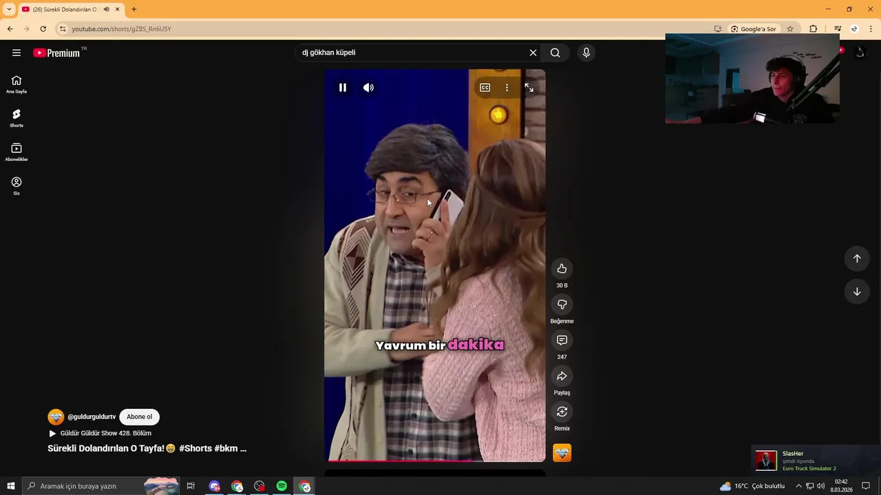Open the Windows notification center

point(866,486)
